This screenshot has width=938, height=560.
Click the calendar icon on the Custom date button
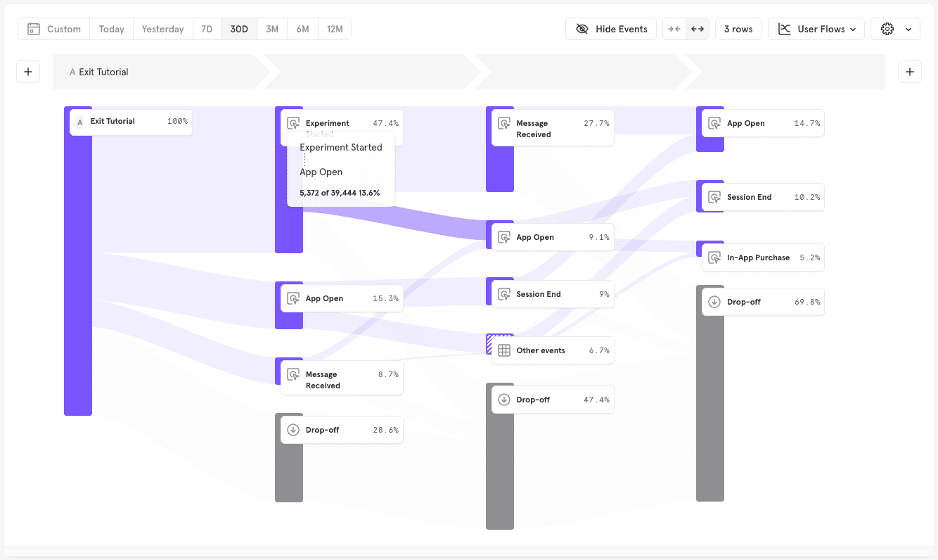[x=33, y=29]
